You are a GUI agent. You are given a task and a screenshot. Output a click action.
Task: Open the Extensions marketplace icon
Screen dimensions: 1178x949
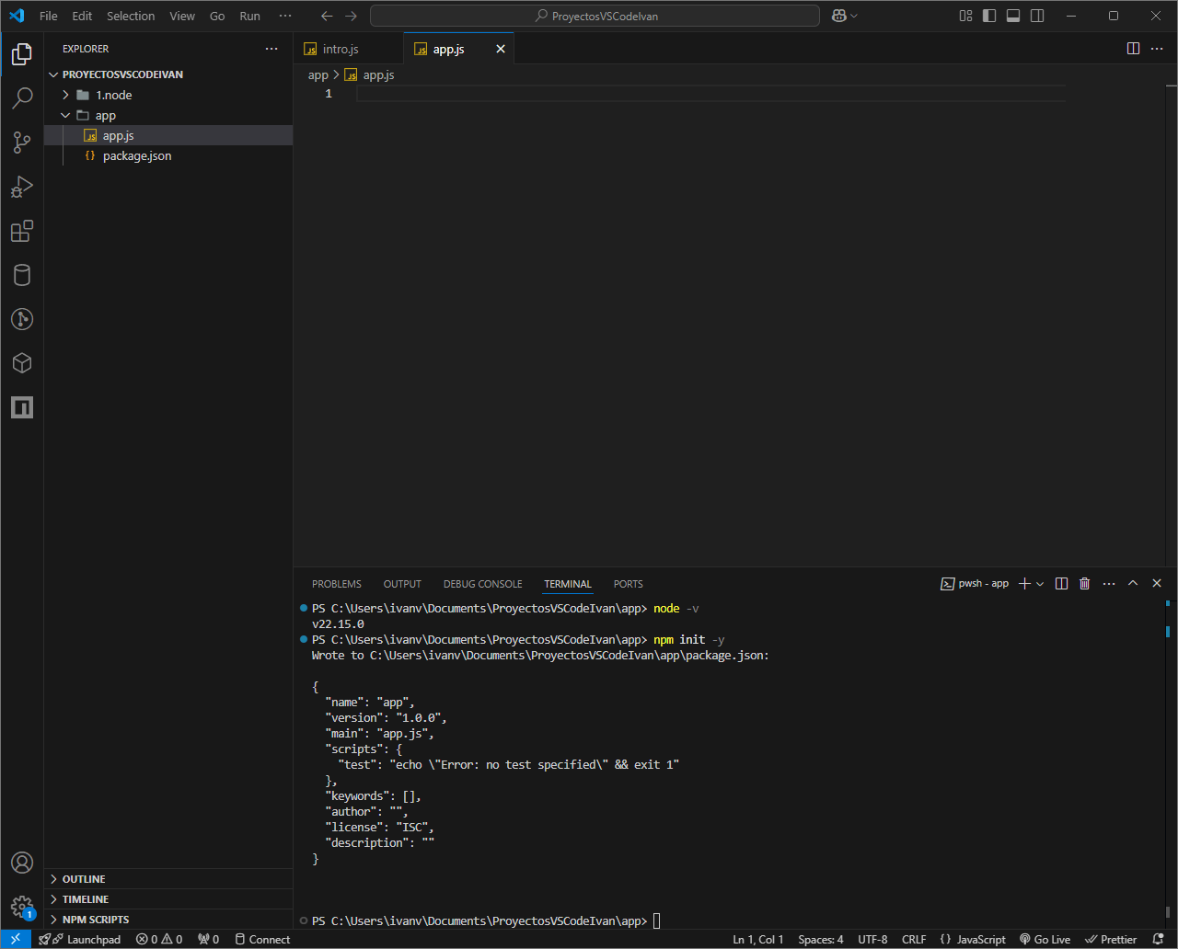point(22,231)
